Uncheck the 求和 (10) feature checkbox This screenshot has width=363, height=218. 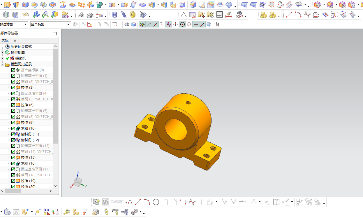click(13, 128)
